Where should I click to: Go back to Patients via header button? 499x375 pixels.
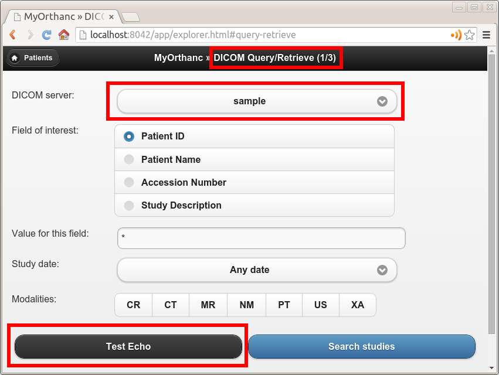pos(33,58)
